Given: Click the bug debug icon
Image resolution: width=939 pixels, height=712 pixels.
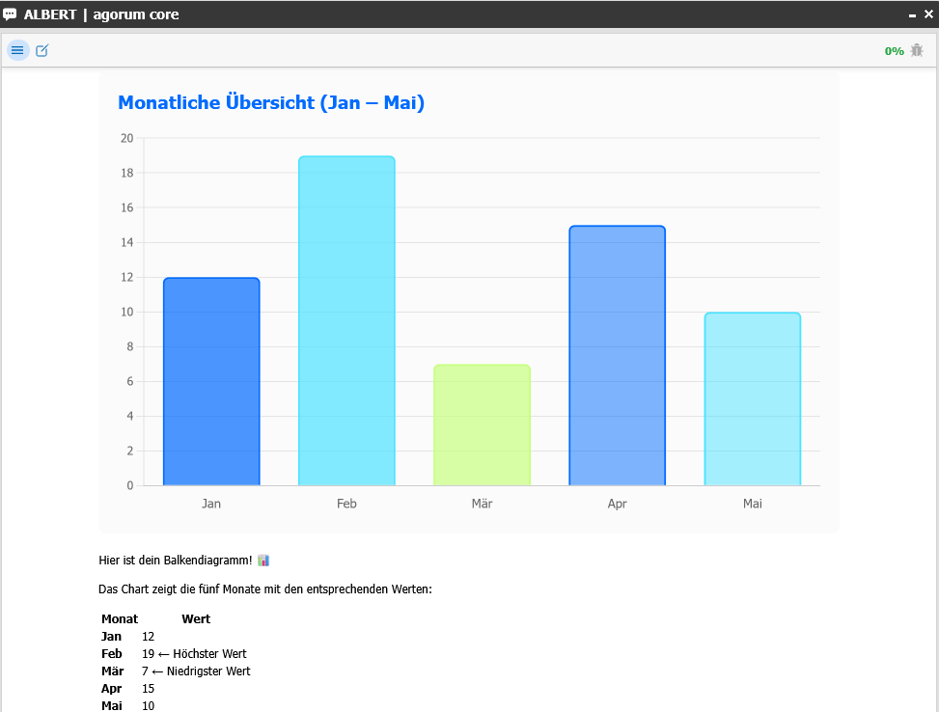Looking at the screenshot, I should [917, 51].
